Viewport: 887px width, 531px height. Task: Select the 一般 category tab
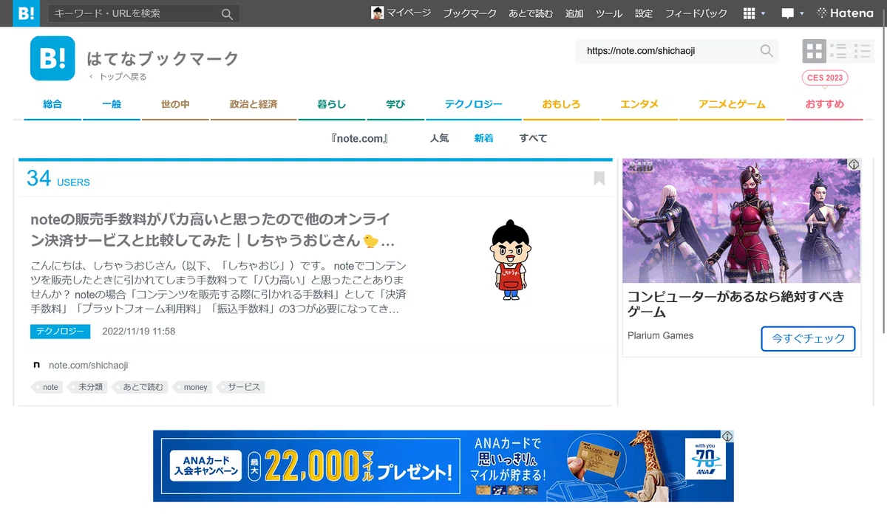click(112, 104)
